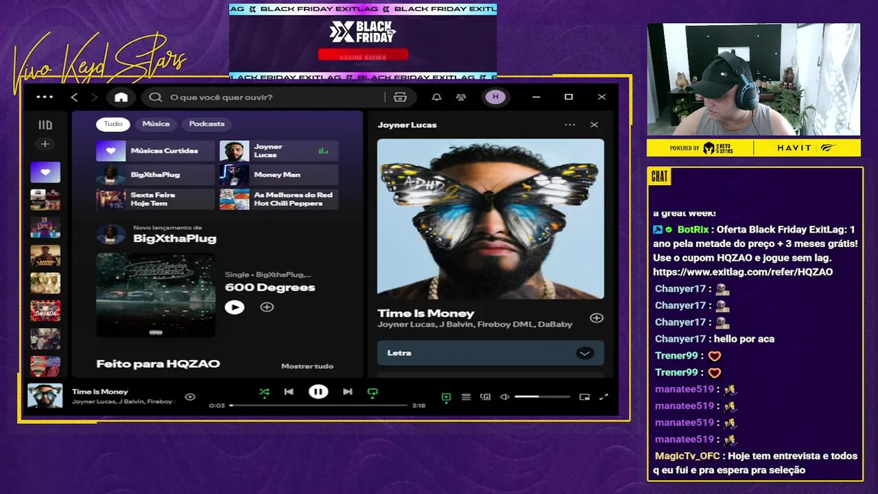Image resolution: width=878 pixels, height=494 pixels.
Task: Open the 'Money Man' shortcut tile
Action: pyautogui.click(x=278, y=175)
